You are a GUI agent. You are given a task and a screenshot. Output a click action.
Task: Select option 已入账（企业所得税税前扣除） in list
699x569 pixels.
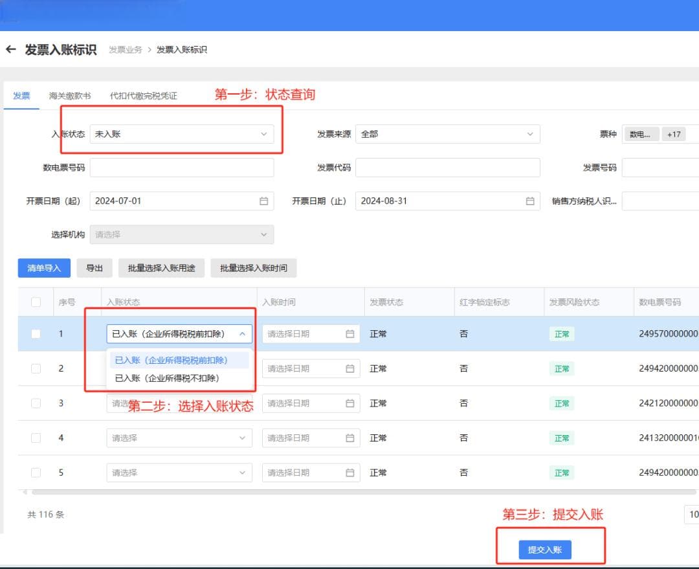[x=179, y=361]
